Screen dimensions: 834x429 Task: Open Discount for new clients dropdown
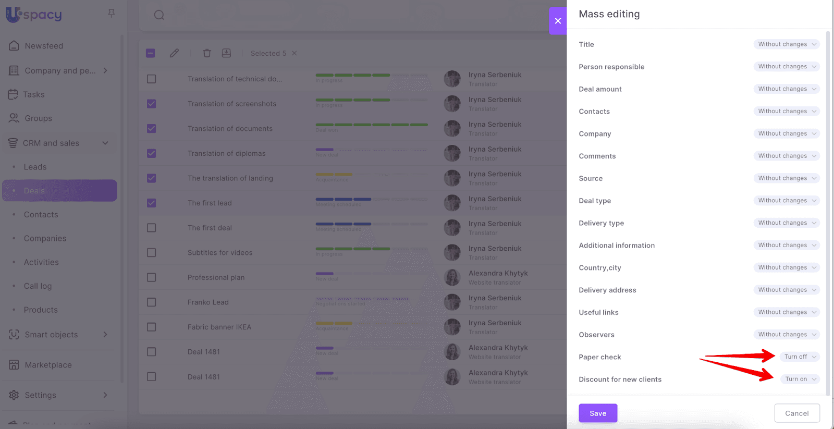pos(800,379)
